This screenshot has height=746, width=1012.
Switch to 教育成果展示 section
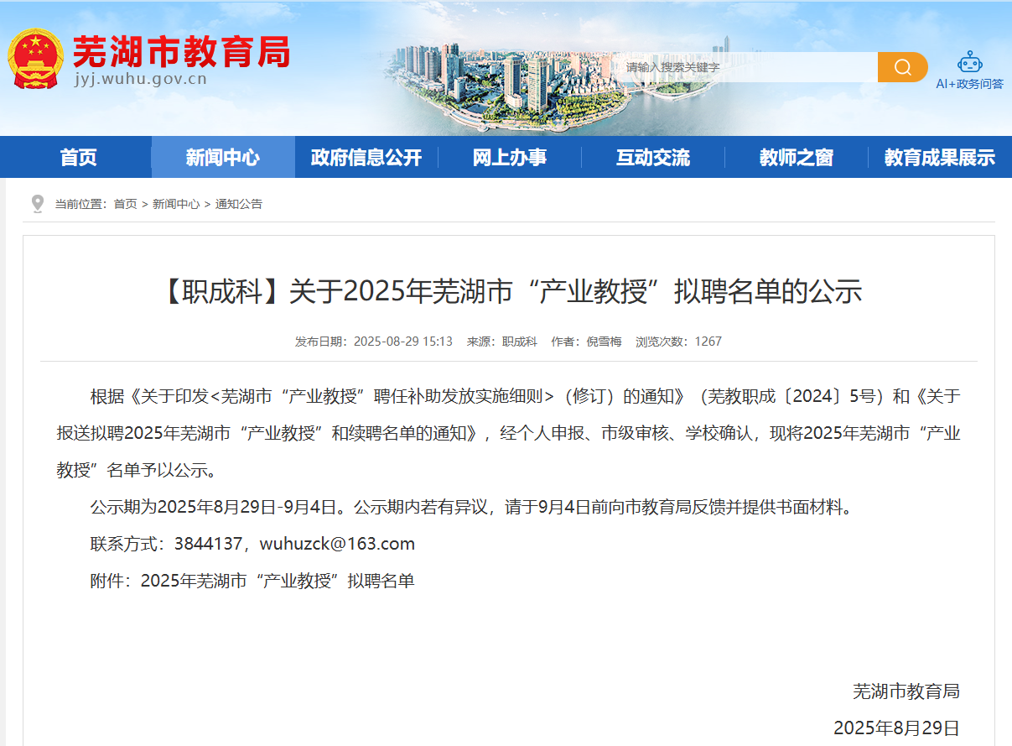[x=939, y=158]
